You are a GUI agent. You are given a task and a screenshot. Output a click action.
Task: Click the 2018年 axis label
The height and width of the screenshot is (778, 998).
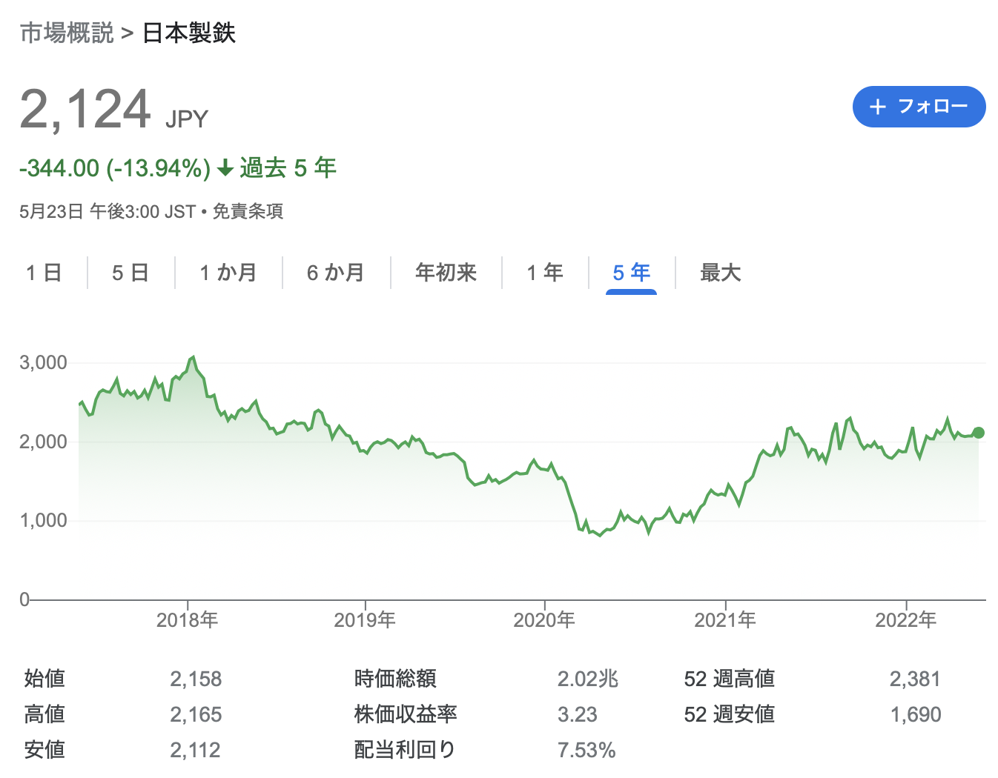[188, 619]
